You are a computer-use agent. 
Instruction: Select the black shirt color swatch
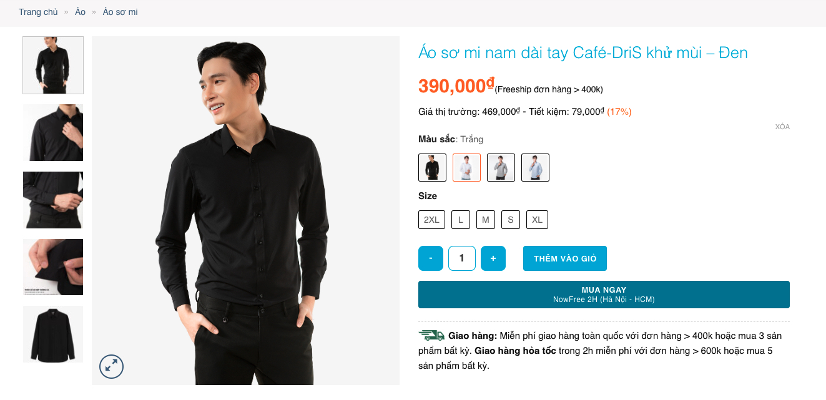tap(433, 167)
